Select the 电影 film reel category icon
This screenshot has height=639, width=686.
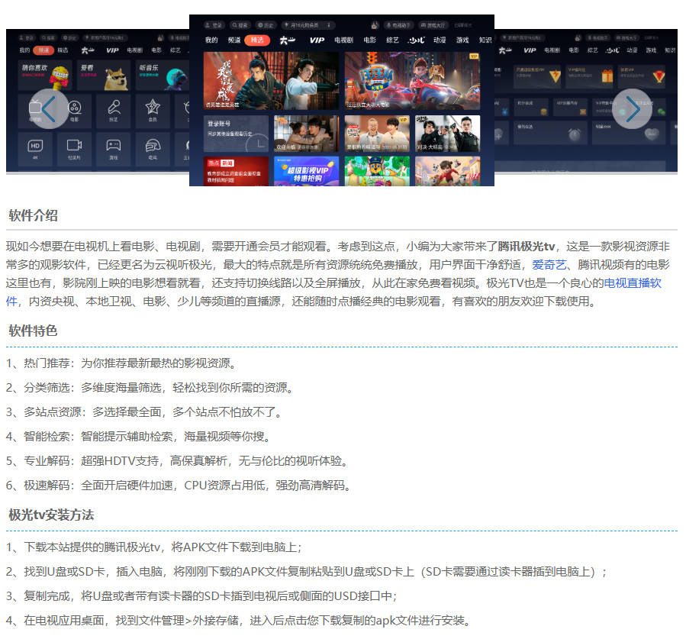74,107
